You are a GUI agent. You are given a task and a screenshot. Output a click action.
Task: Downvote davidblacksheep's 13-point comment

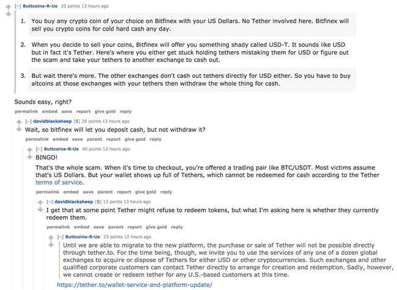(40, 208)
